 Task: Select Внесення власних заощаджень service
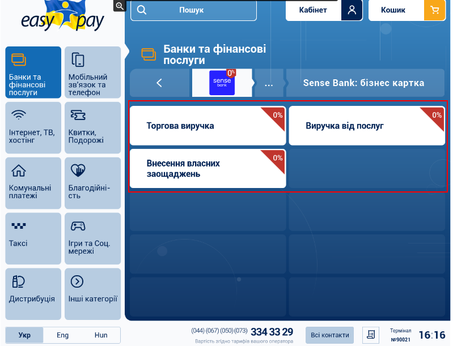click(208, 169)
